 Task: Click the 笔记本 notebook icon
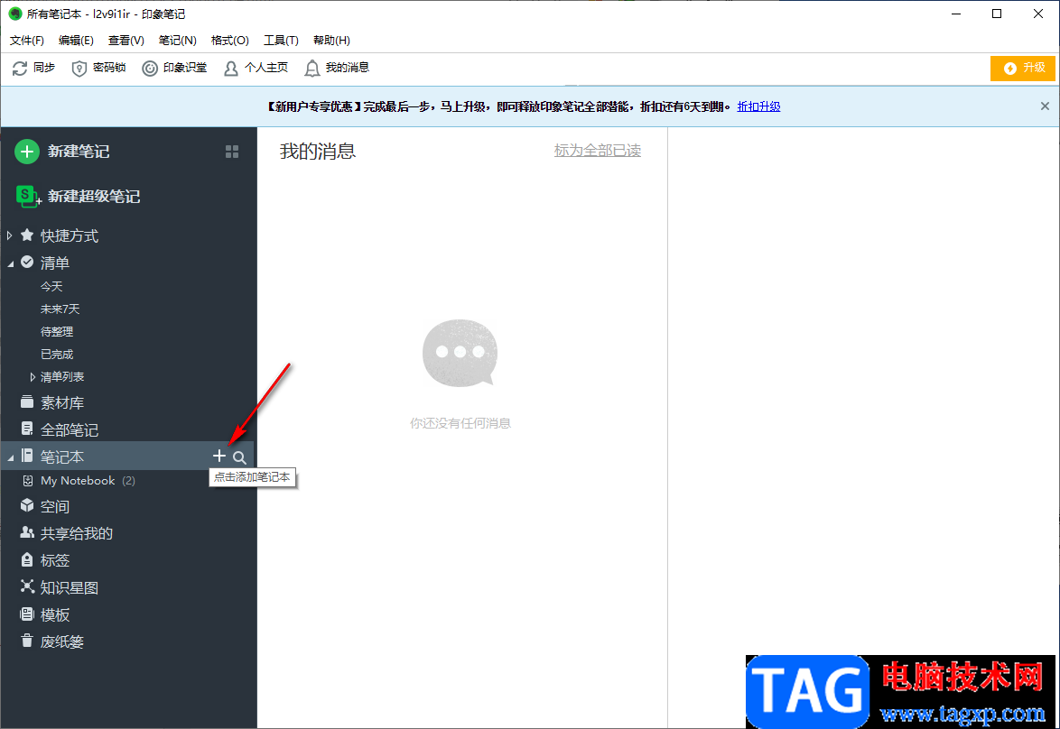[27, 456]
